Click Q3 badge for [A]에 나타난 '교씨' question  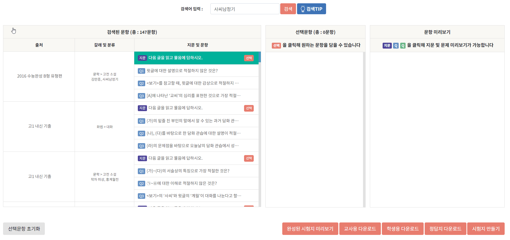tap(141, 96)
